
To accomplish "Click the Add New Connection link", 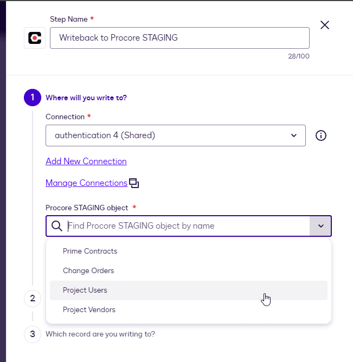I will [86, 161].
